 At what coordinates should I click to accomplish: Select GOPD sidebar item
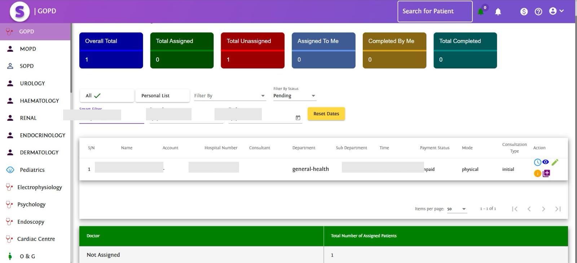click(x=35, y=32)
